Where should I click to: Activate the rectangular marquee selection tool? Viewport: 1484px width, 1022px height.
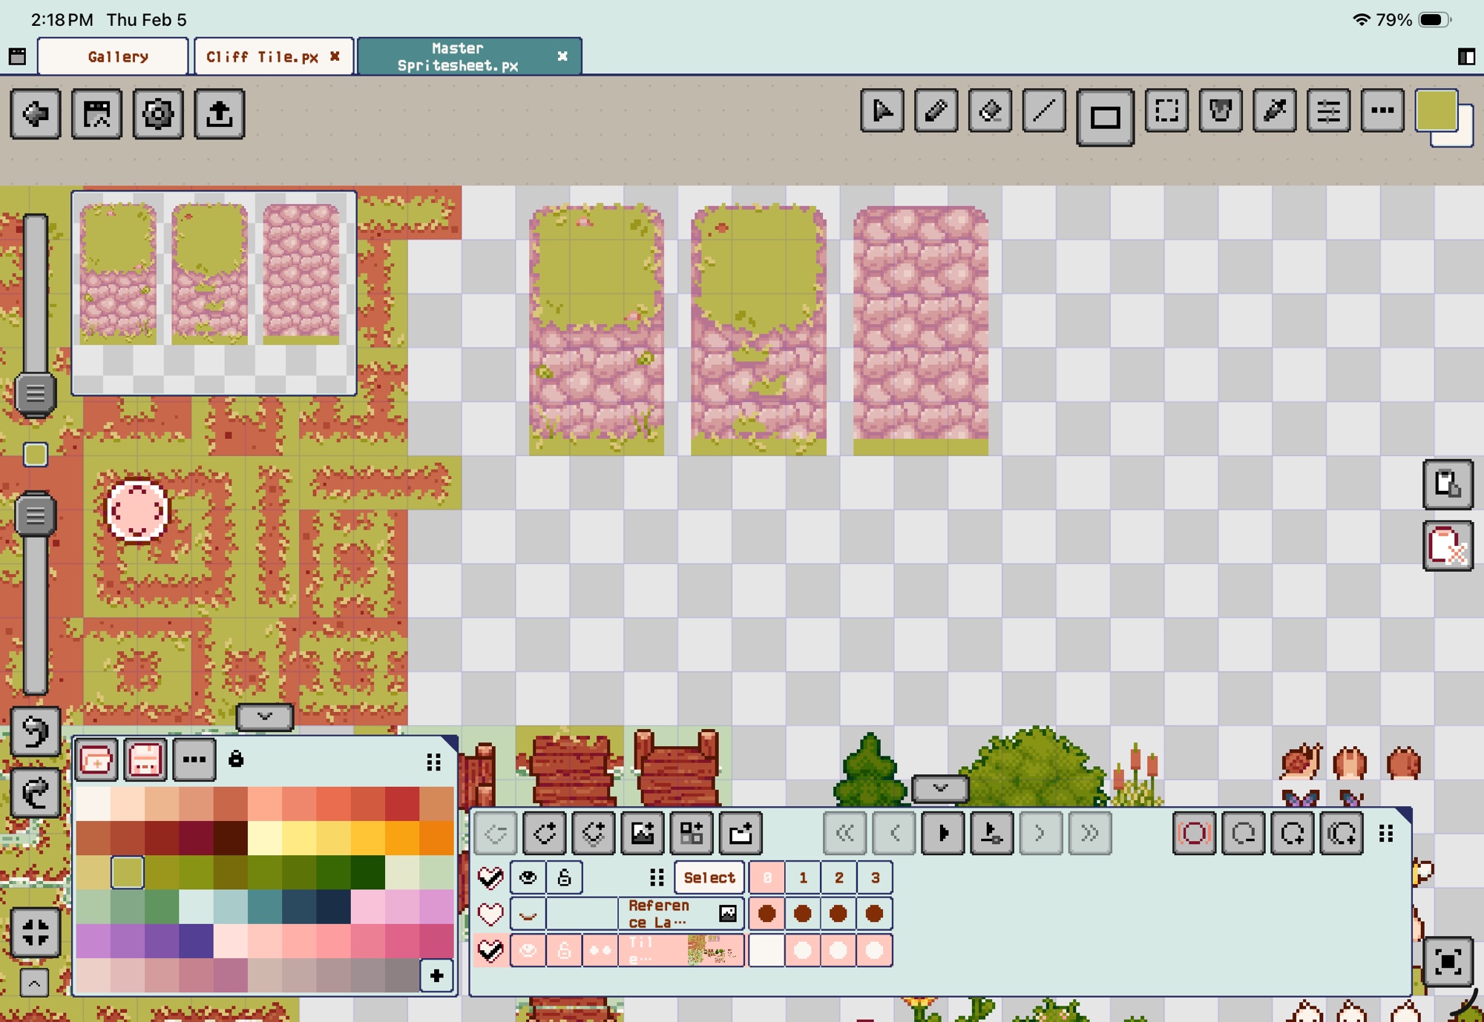click(1166, 111)
